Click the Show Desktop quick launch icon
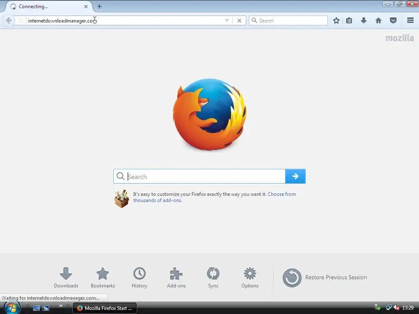 click(x=36, y=308)
